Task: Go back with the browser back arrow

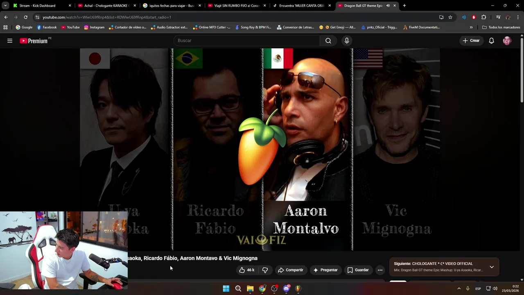Action: point(6,17)
